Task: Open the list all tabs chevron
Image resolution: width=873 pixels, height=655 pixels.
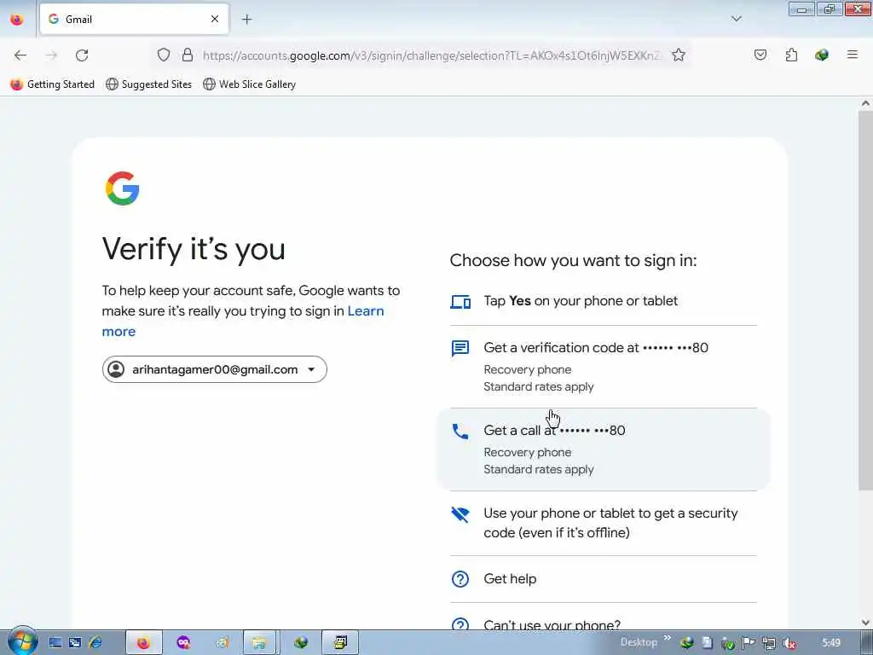Action: (736, 19)
